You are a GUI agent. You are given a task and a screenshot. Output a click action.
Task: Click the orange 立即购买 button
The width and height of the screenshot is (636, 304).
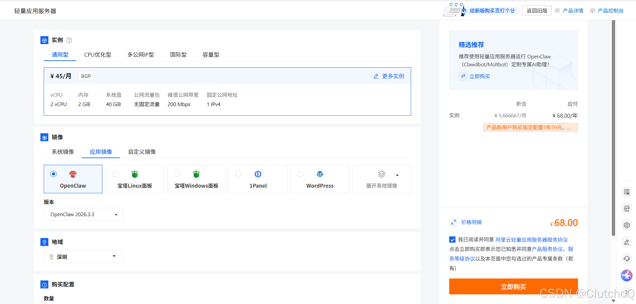click(x=513, y=286)
